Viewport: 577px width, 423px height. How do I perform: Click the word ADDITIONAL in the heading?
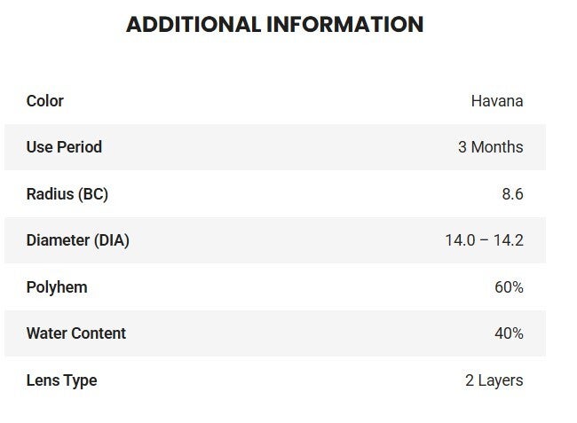click(x=194, y=25)
